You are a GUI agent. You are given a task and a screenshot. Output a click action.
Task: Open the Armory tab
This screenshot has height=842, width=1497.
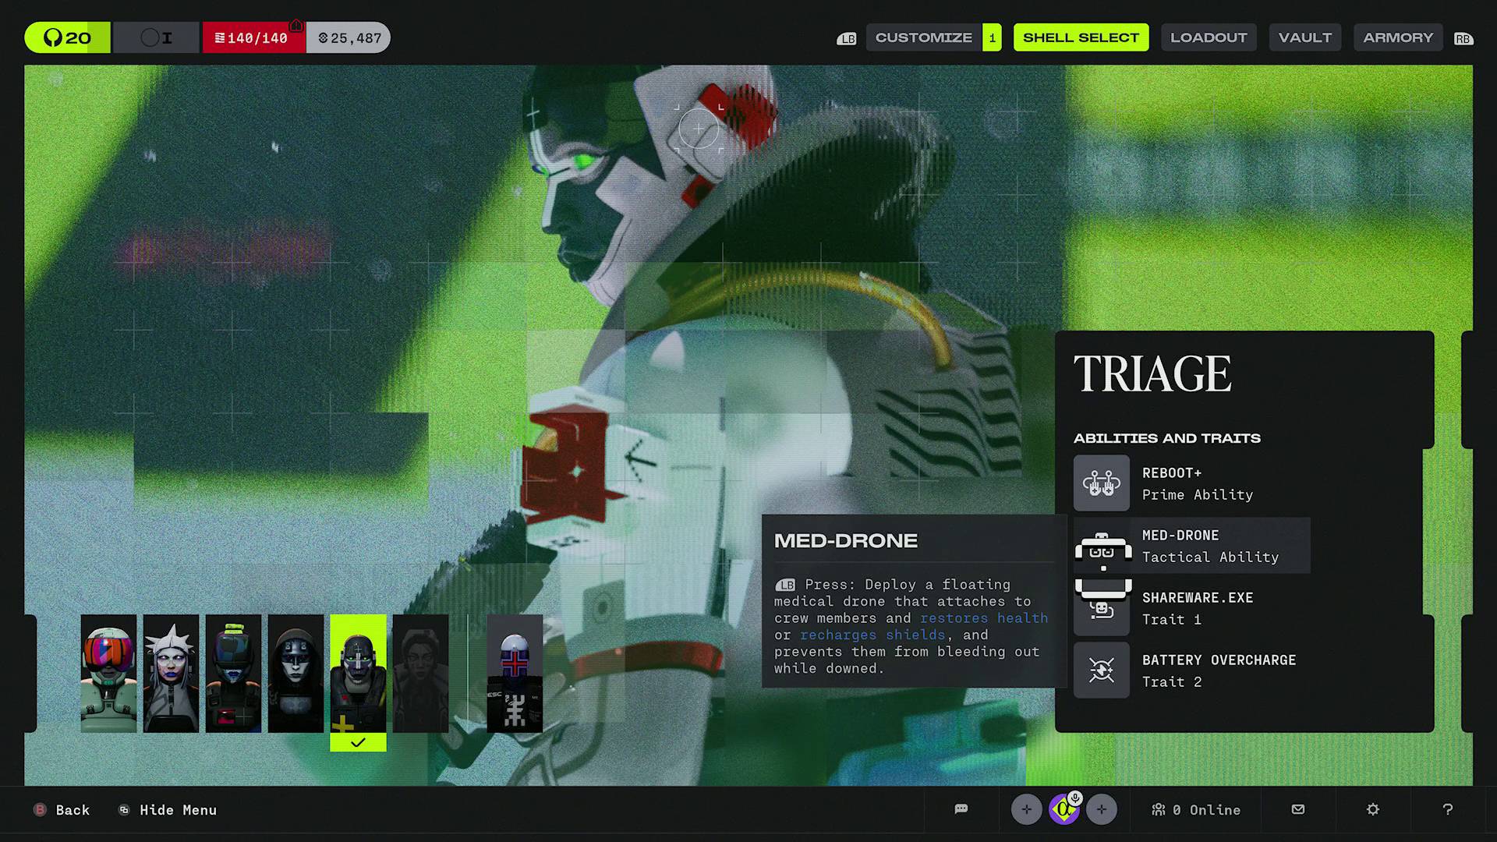click(x=1398, y=37)
